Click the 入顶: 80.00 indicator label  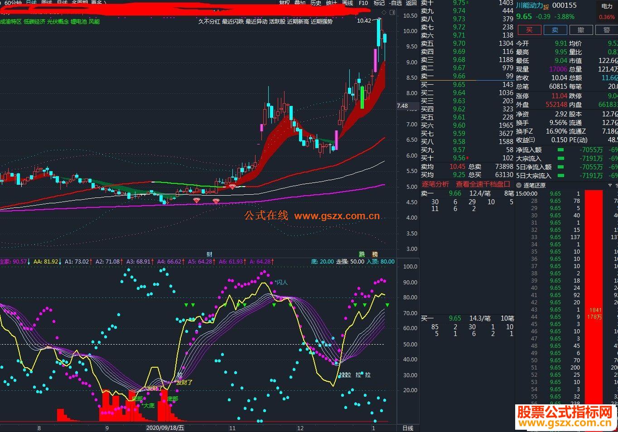coord(381,261)
